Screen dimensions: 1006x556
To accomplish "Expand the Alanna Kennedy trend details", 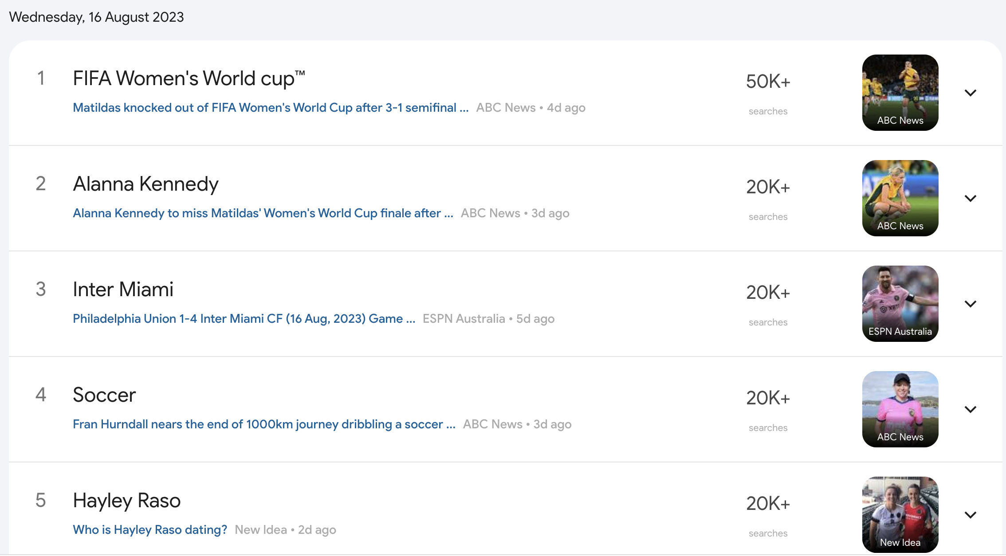I will tap(971, 198).
